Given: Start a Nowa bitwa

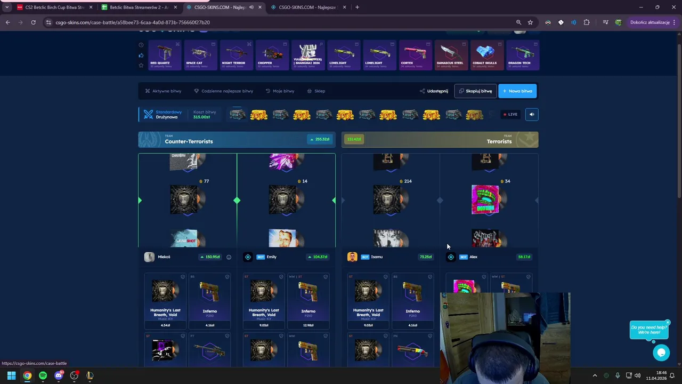Looking at the screenshot, I should tap(517, 91).
